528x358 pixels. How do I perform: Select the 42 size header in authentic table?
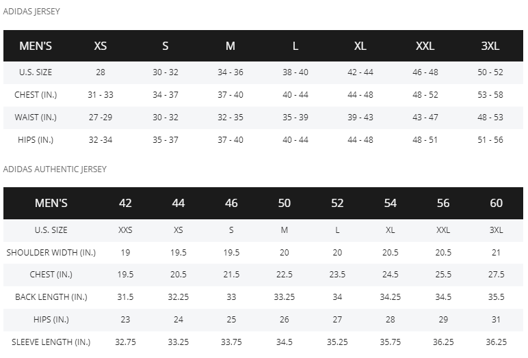[125, 203]
